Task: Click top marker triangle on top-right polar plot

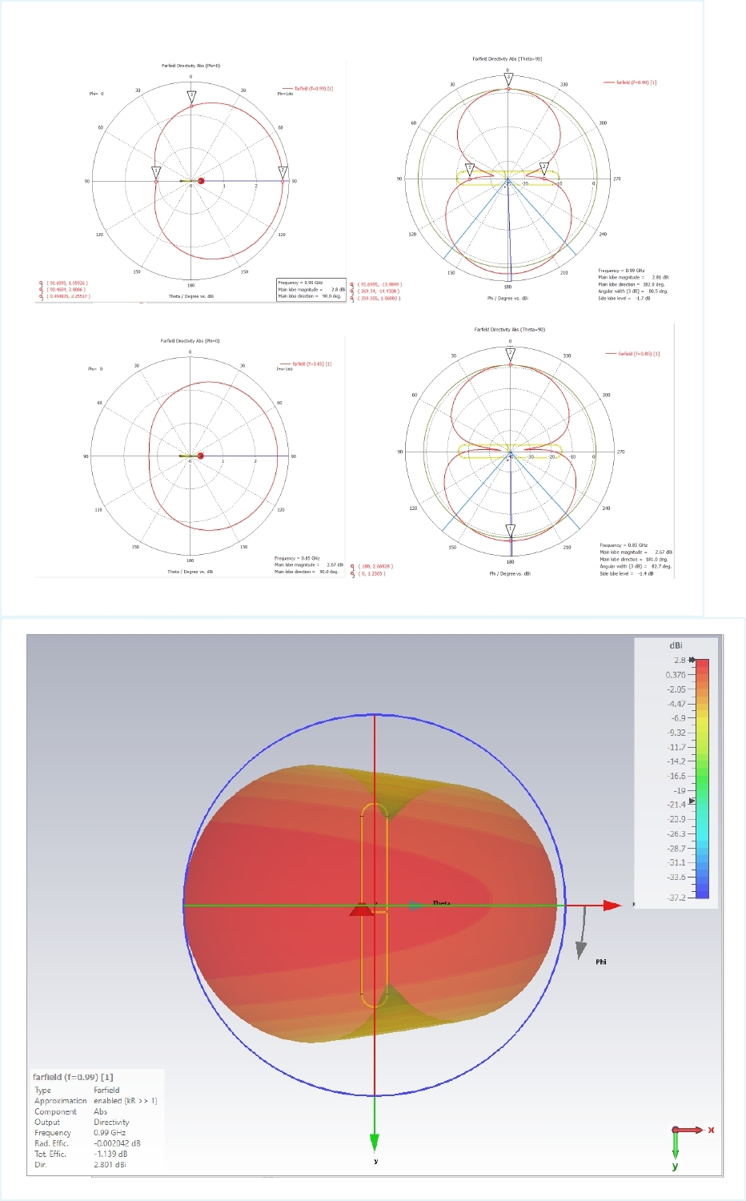Action: (x=508, y=78)
